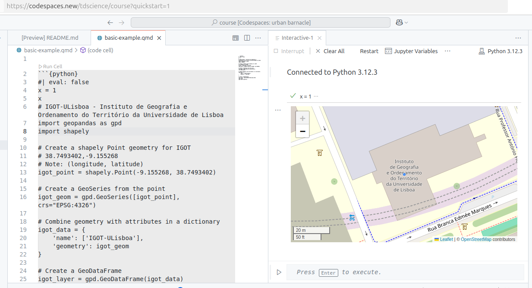Execute input with the run triangle icon
532x288 pixels.
click(279, 272)
